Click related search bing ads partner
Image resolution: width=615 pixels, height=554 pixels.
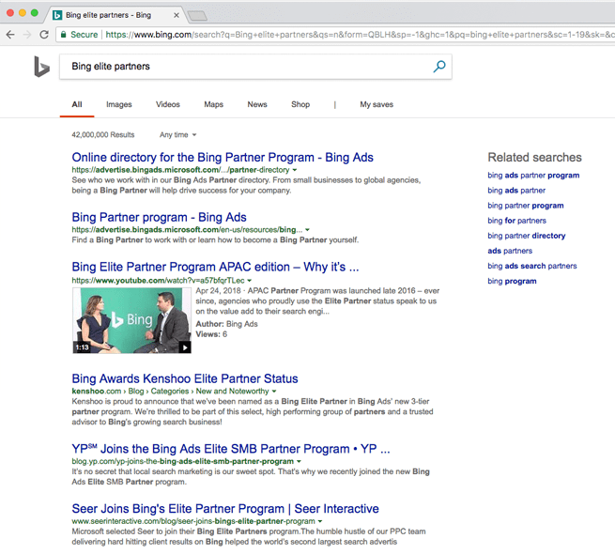tap(516, 191)
